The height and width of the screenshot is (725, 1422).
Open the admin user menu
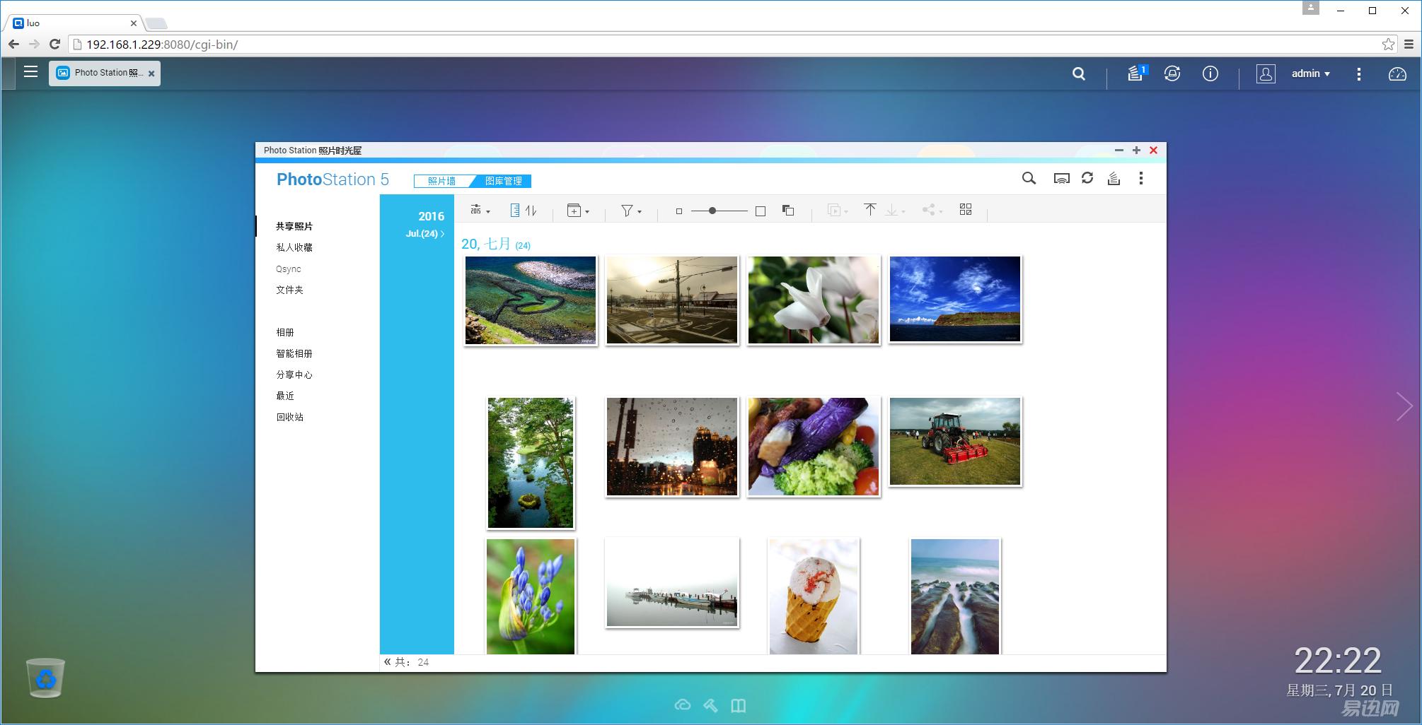click(x=1310, y=73)
